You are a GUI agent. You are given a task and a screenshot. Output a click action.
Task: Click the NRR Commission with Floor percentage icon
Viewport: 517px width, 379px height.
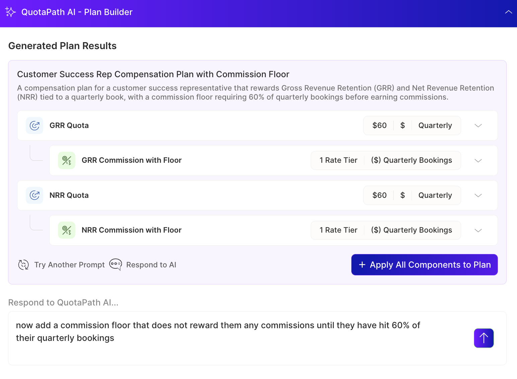[67, 230]
